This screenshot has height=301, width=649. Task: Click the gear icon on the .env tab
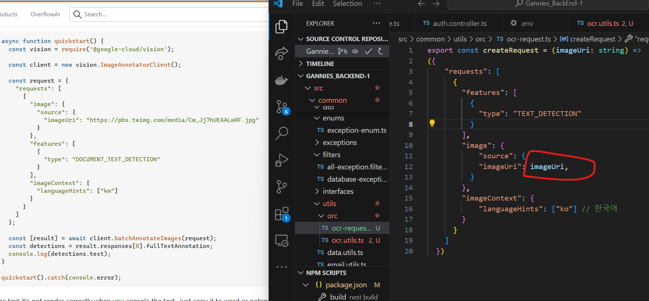pyautogui.click(x=513, y=23)
